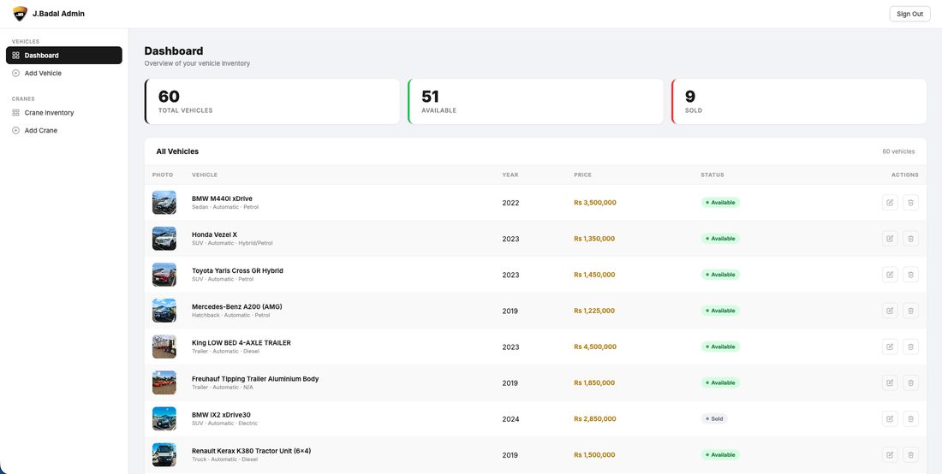Open the Dashboard sidebar item
Screen dimensions: 942x474
coord(63,56)
